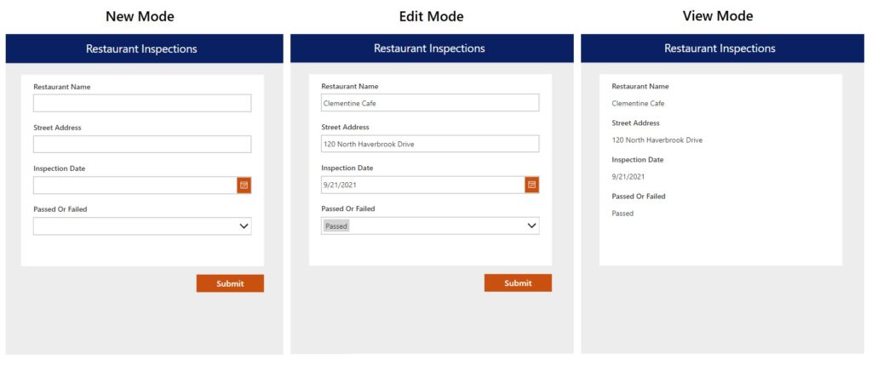Click Submit button in New Mode form
872x365 pixels.
point(230,283)
